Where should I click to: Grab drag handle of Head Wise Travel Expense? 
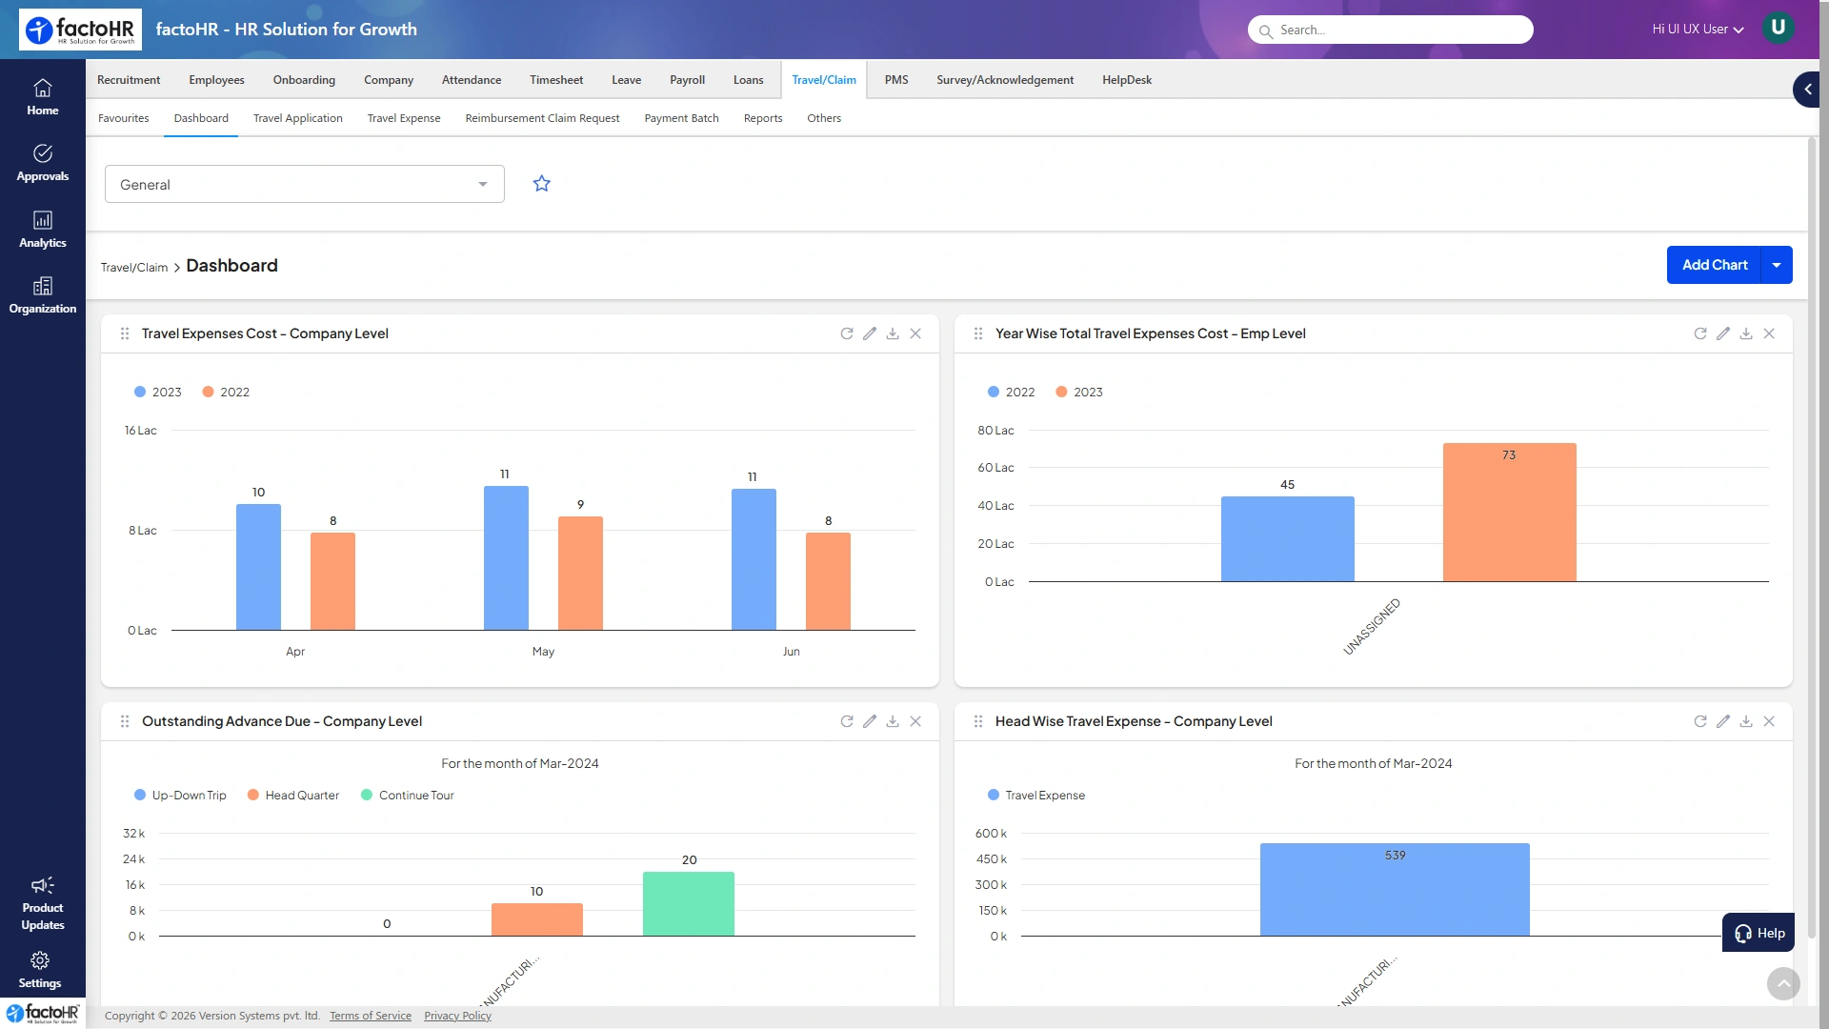click(978, 721)
